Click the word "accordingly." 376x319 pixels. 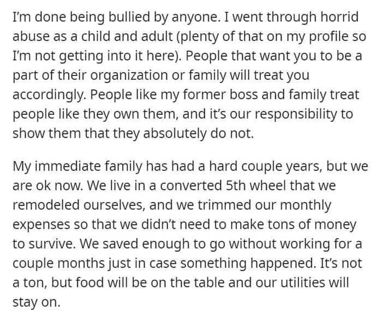(49, 95)
